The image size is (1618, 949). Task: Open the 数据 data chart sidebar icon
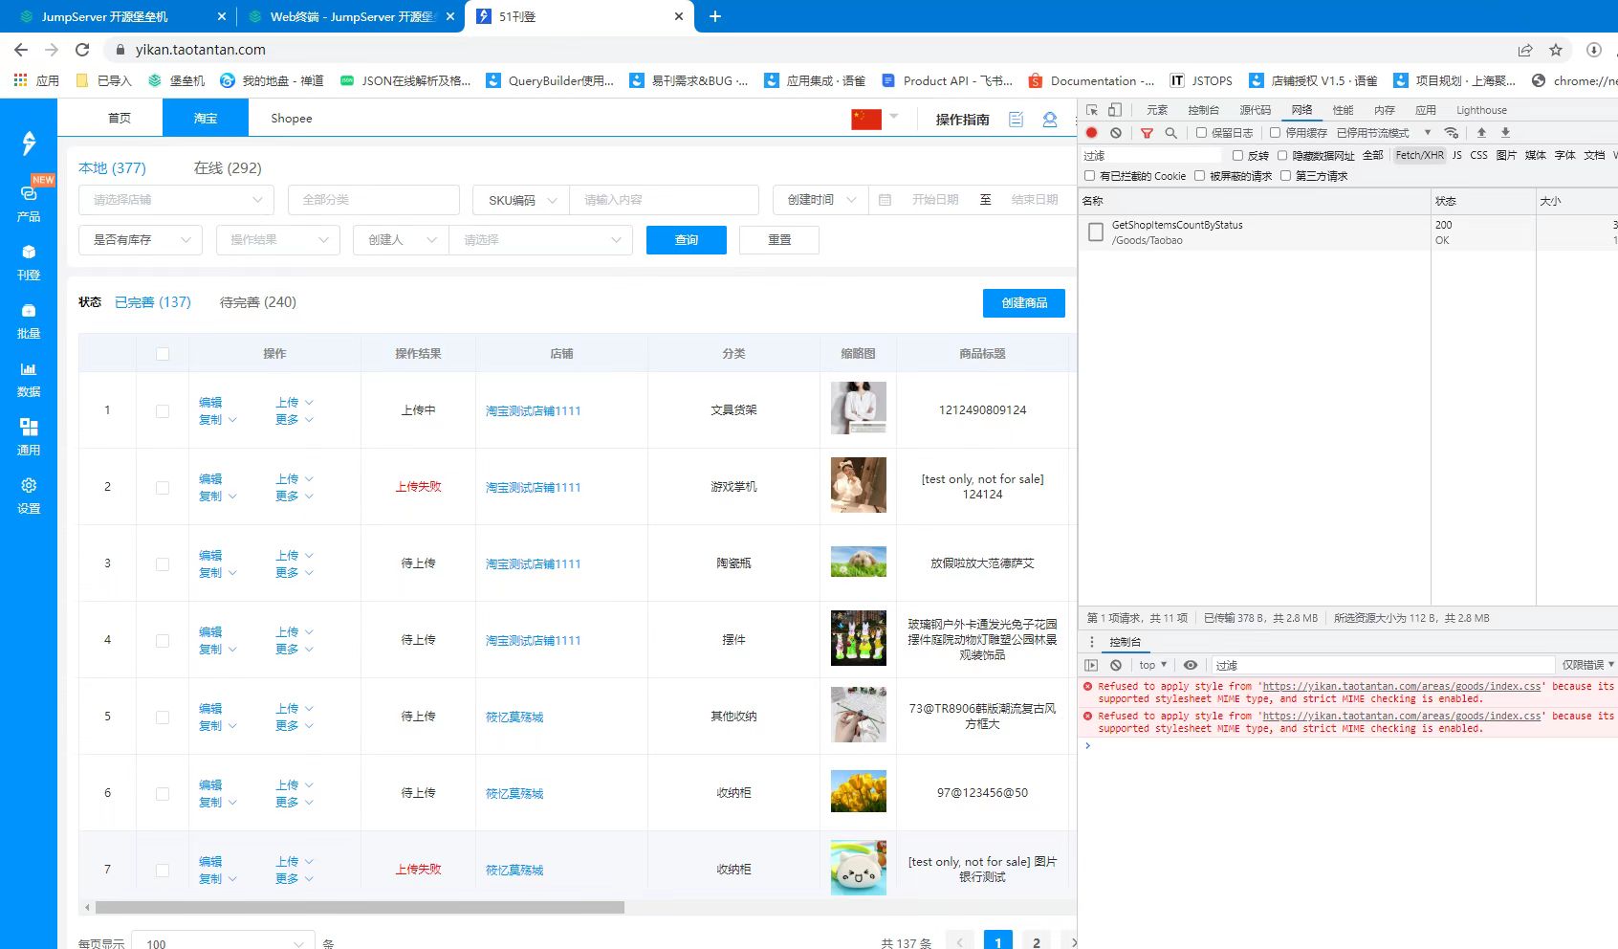29,378
